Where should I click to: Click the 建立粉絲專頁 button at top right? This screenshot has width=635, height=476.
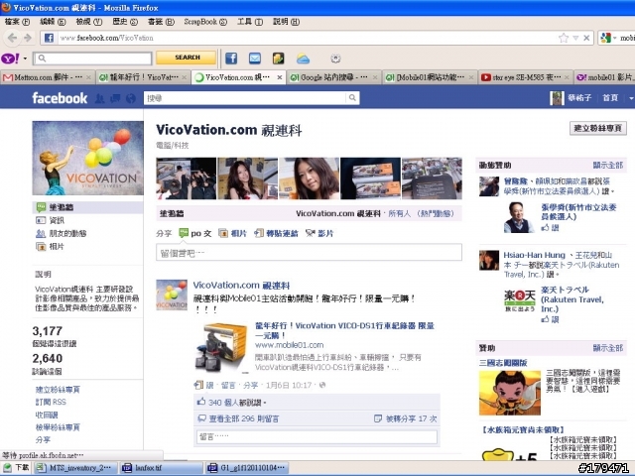[x=597, y=128]
